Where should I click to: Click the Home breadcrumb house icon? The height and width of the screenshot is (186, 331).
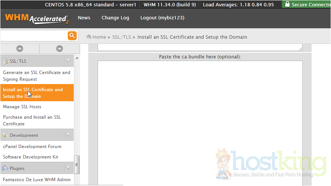coord(89,37)
